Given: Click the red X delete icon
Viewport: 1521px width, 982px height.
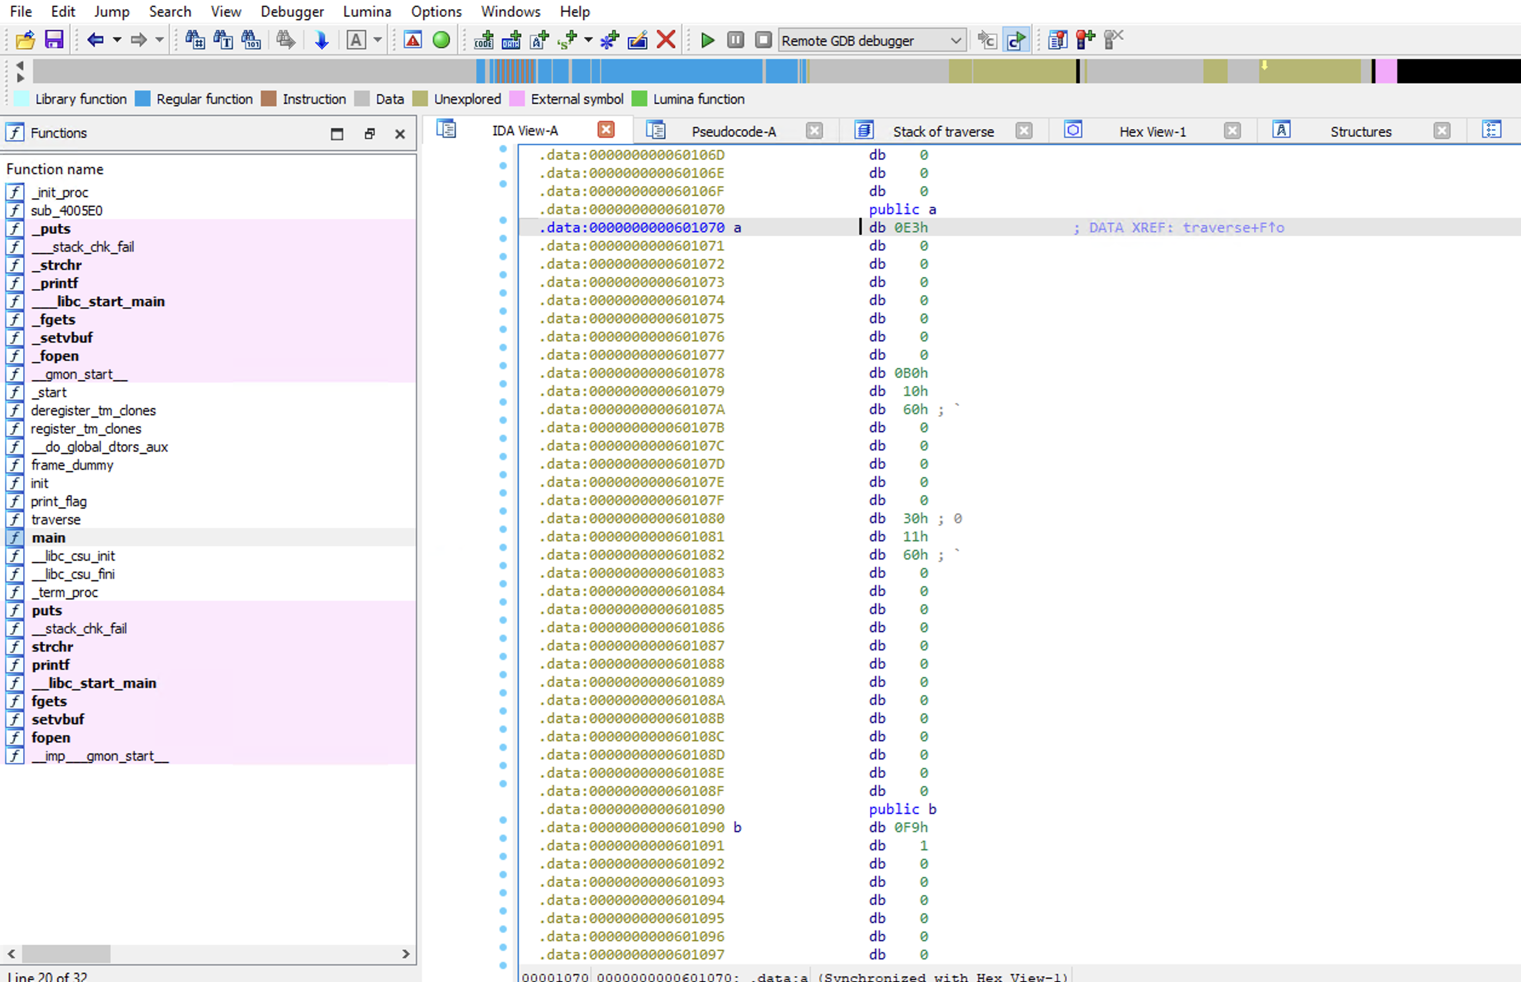Looking at the screenshot, I should [x=666, y=40].
